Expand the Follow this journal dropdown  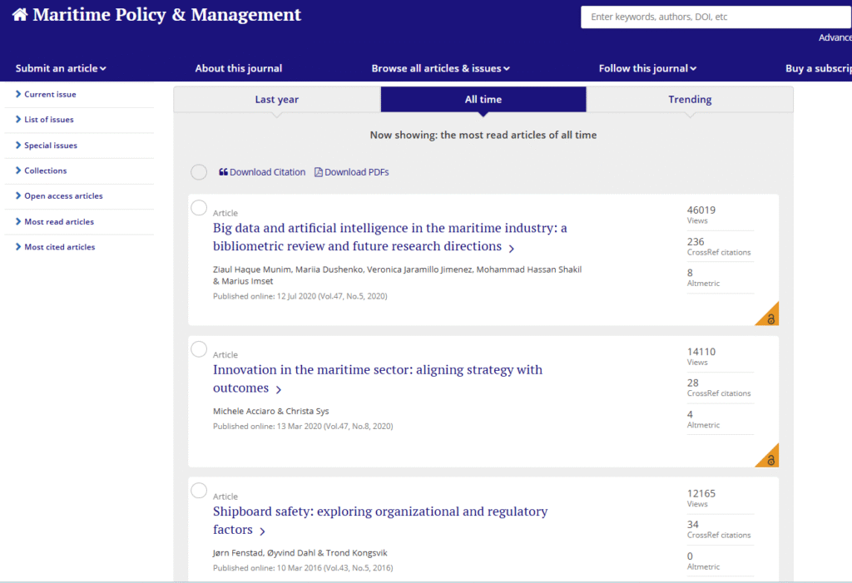coord(647,68)
